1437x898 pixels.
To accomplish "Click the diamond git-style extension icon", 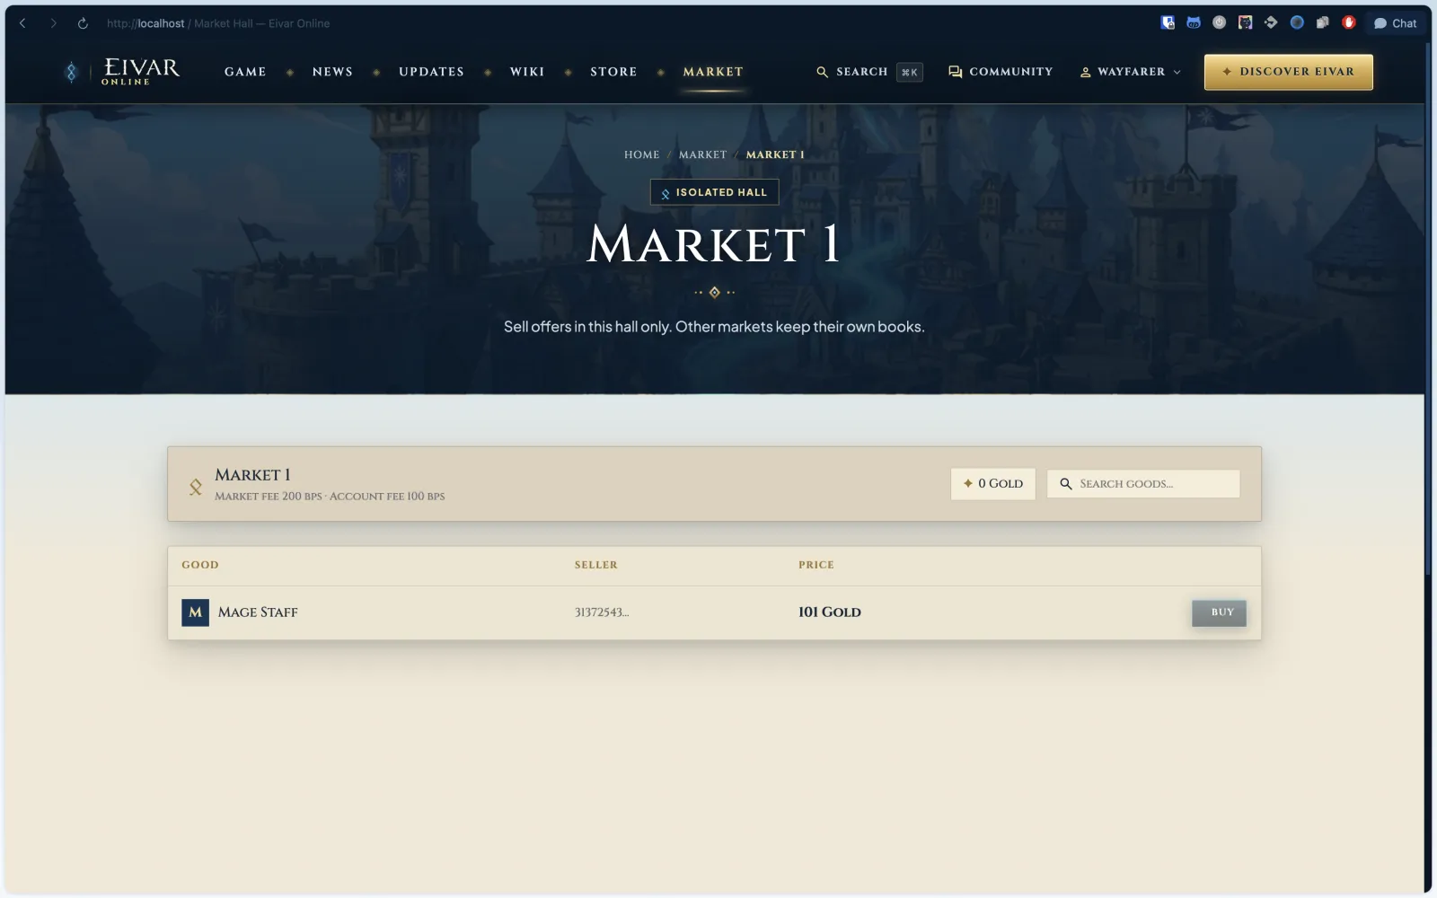I will 1271,23.
